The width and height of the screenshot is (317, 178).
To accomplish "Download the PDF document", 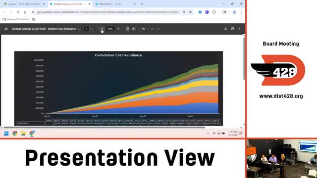I will 226,29.
